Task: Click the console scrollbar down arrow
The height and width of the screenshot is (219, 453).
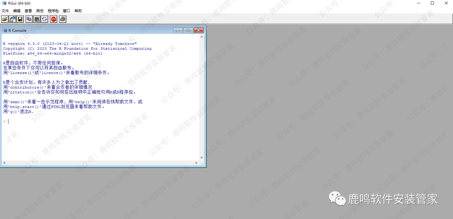Action: click(x=202, y=158)
